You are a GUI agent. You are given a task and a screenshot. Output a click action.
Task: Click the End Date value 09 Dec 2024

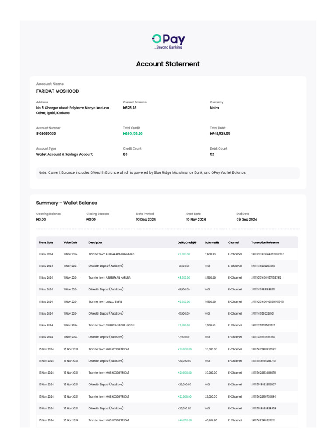point(246,219)
